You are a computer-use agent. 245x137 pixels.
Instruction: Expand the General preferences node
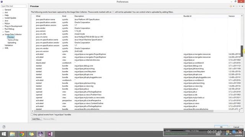tap(3, 10)
